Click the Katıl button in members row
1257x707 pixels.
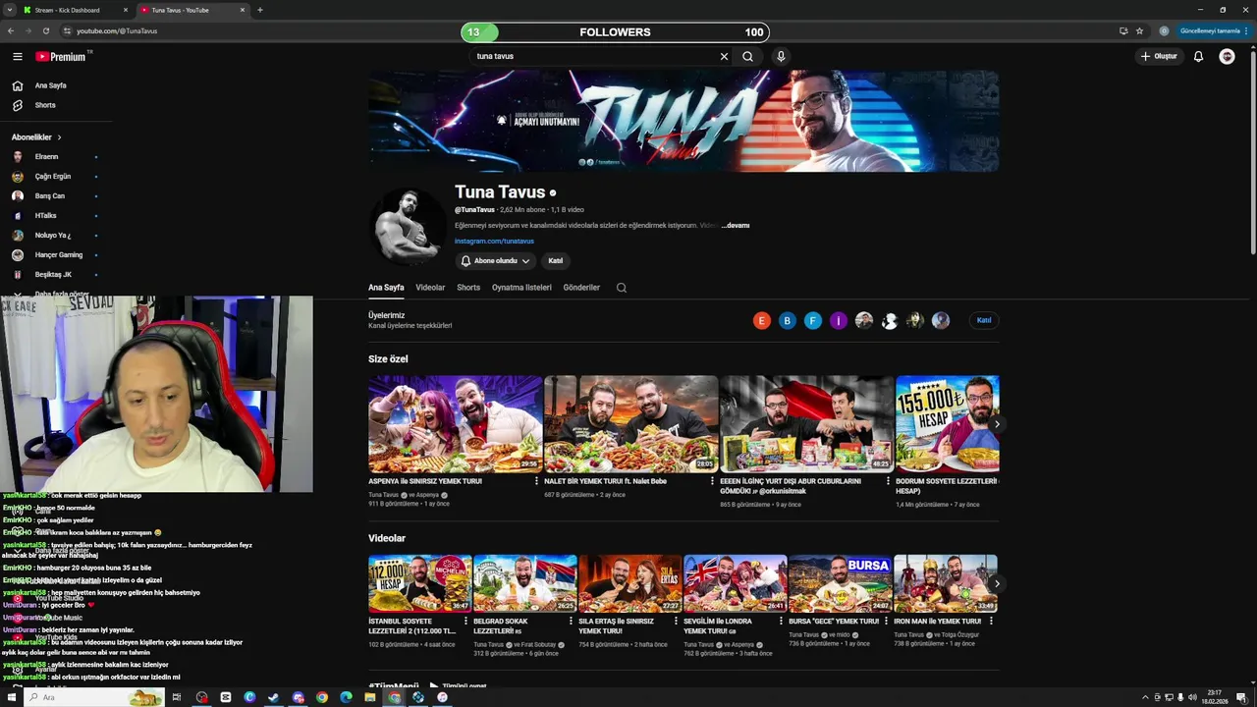point(984,320)
